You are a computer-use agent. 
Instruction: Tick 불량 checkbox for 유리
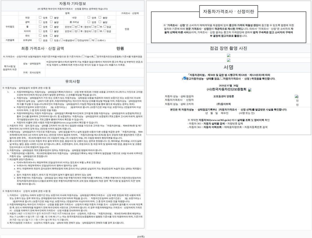[x=51, y=35]
